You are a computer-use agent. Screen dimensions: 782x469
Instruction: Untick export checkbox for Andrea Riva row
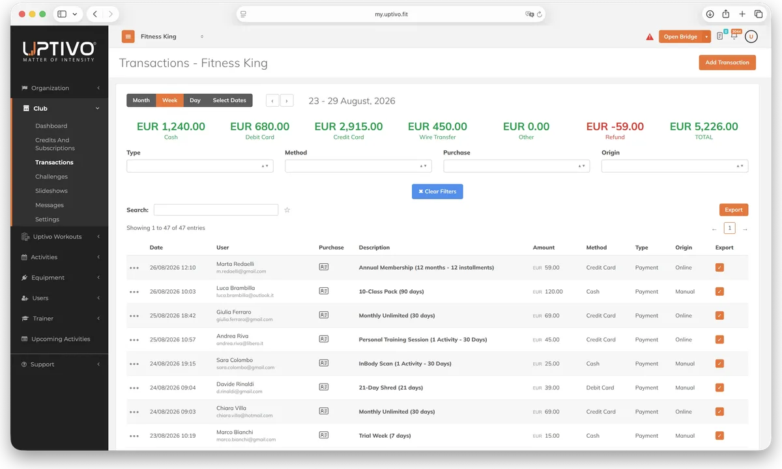pyautogui.click(x=719, y=340)
